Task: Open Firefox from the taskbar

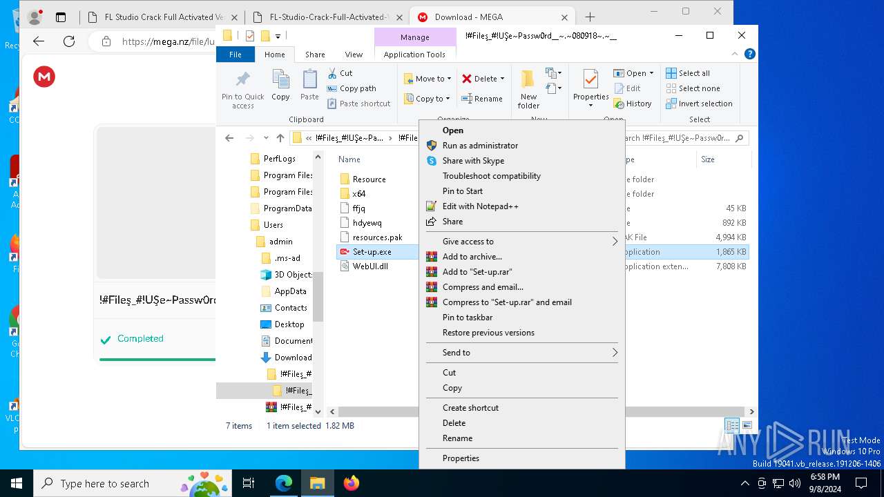Action: click(352, 483)
